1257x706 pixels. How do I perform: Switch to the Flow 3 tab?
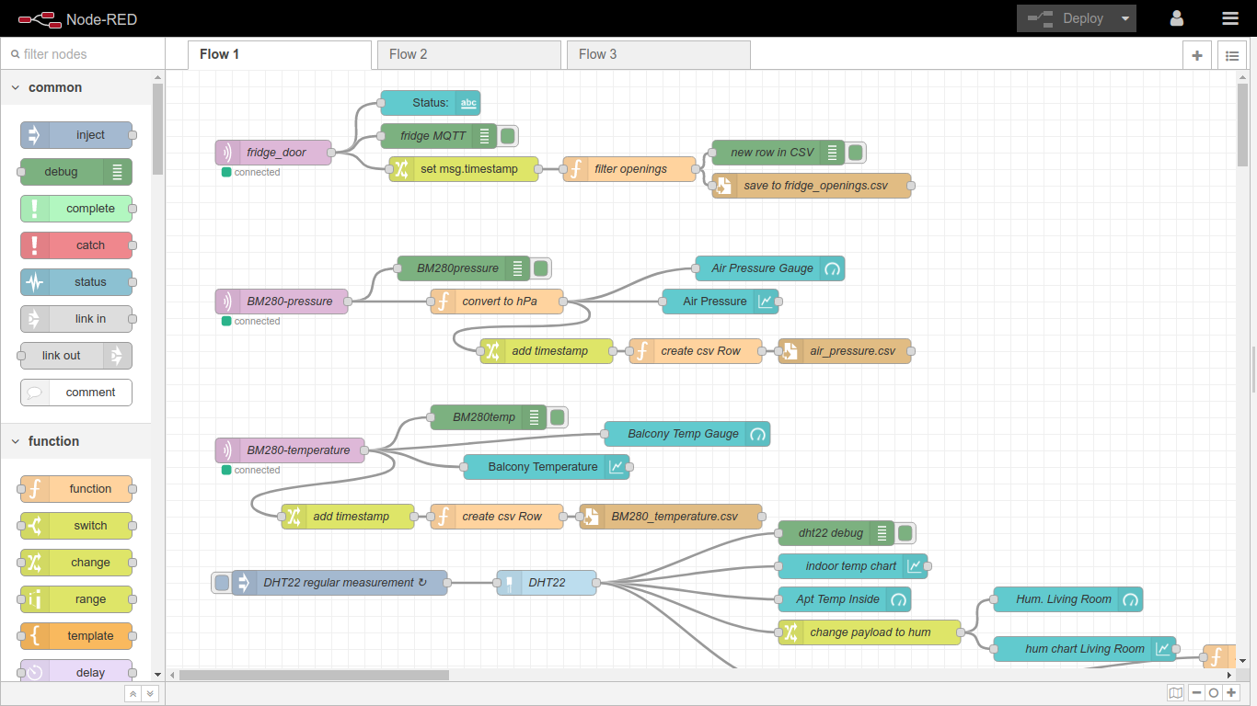(x=659, y=55)
